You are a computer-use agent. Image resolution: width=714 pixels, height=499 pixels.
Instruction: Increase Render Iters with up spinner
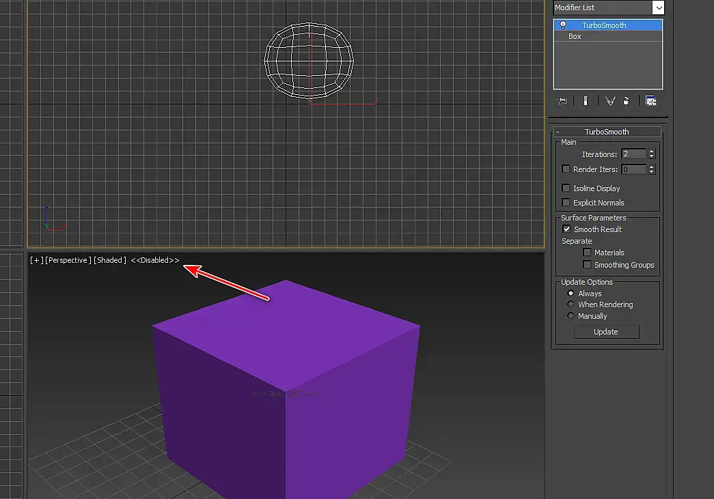pos(652,167)
